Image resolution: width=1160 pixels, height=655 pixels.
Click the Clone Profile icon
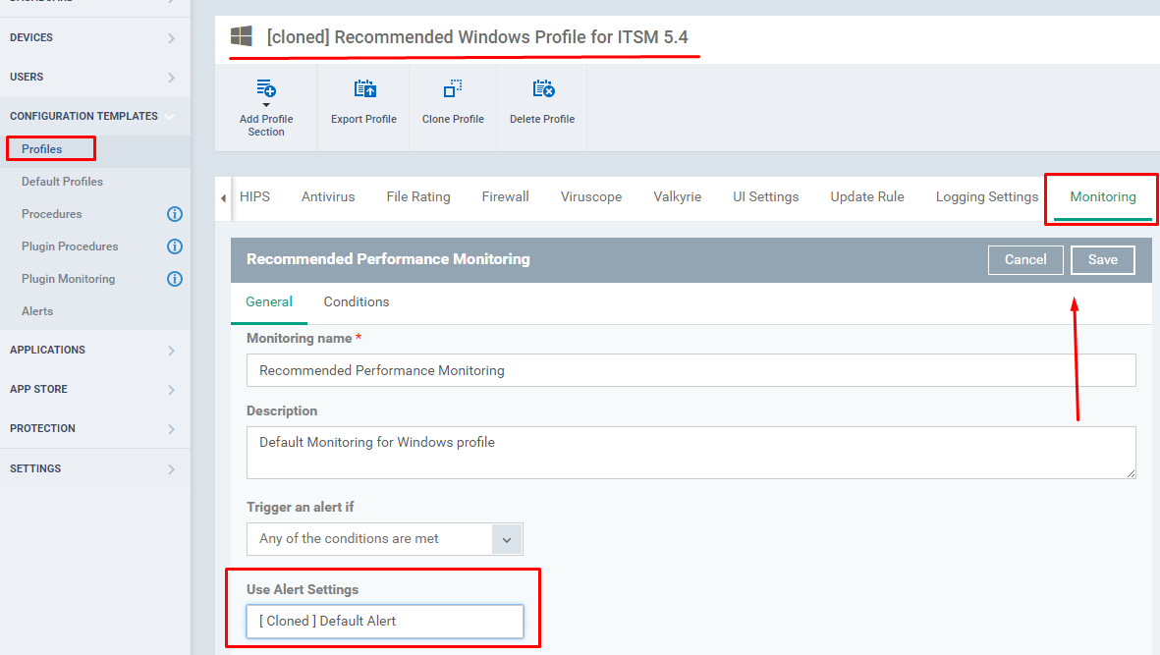453,89
